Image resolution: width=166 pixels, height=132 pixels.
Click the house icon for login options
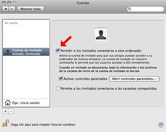[x=8, y=102]
